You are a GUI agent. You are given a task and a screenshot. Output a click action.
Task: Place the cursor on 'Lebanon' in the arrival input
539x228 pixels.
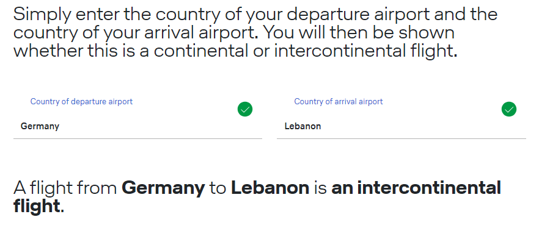tap(302, 126)
